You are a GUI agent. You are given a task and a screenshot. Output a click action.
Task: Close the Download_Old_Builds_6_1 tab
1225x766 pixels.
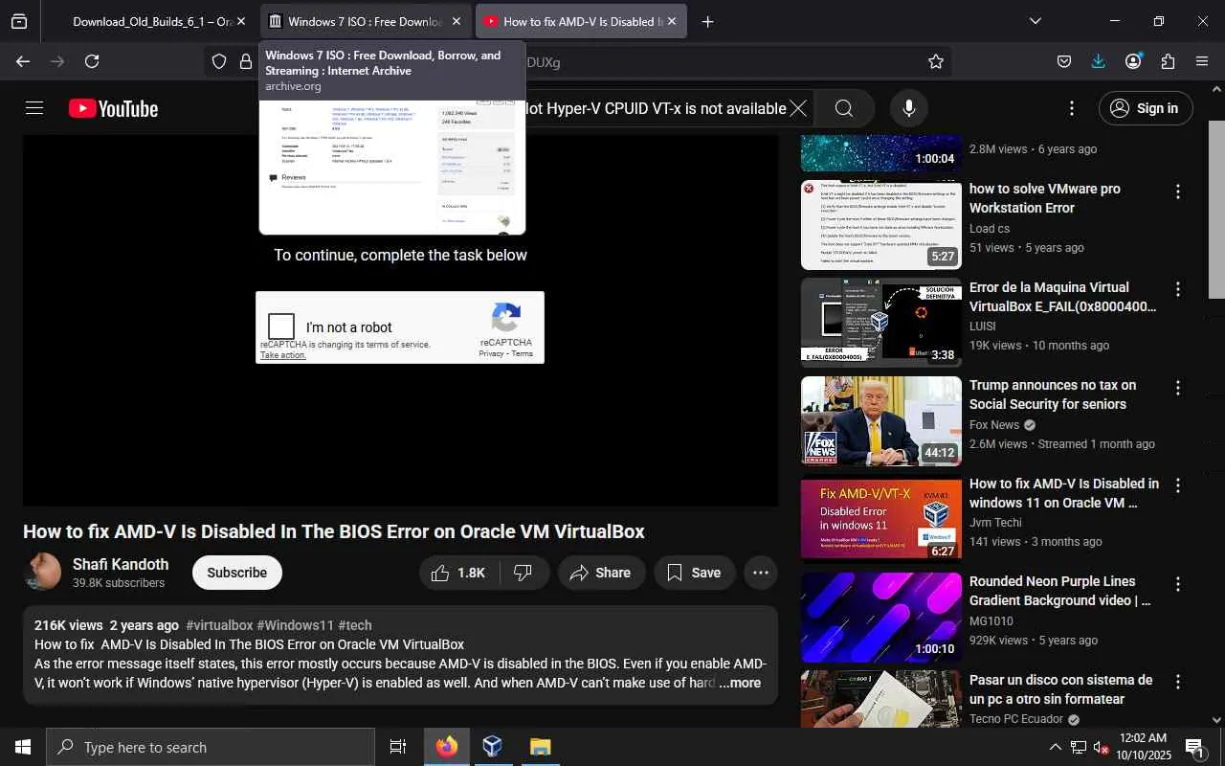[x=241, y=21]
